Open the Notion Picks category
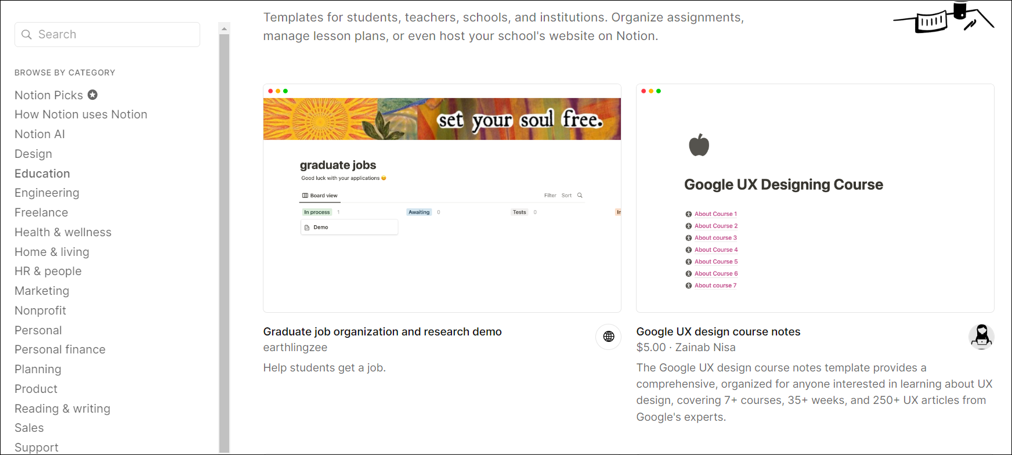The image size is (1012, 455). (x=49, y=95)
